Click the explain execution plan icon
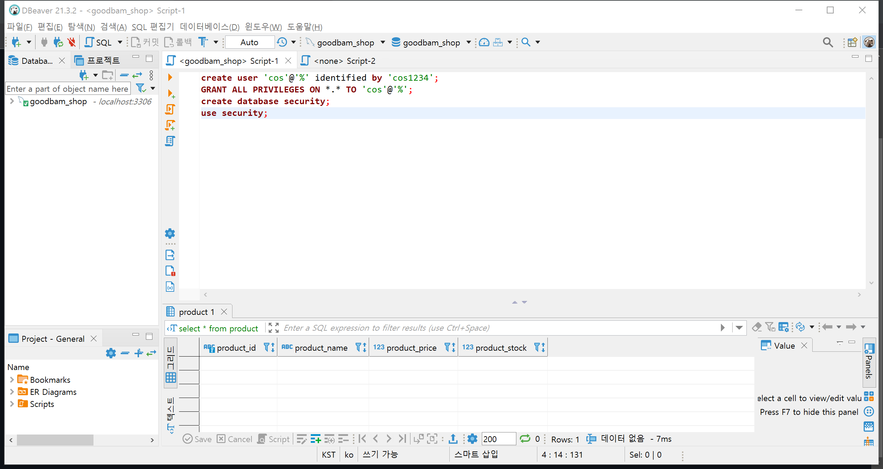 170,141
